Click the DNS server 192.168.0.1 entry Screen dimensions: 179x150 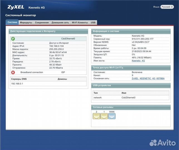[17, 84]
